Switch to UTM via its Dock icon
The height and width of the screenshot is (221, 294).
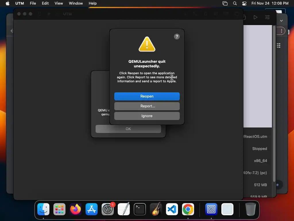click(211, 209)
